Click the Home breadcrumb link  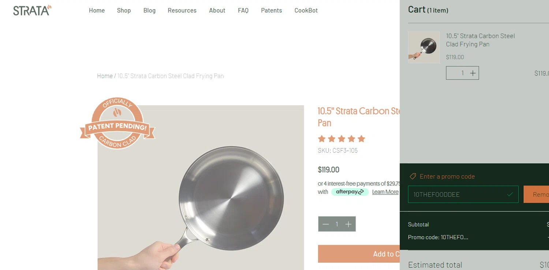[105, 76]
